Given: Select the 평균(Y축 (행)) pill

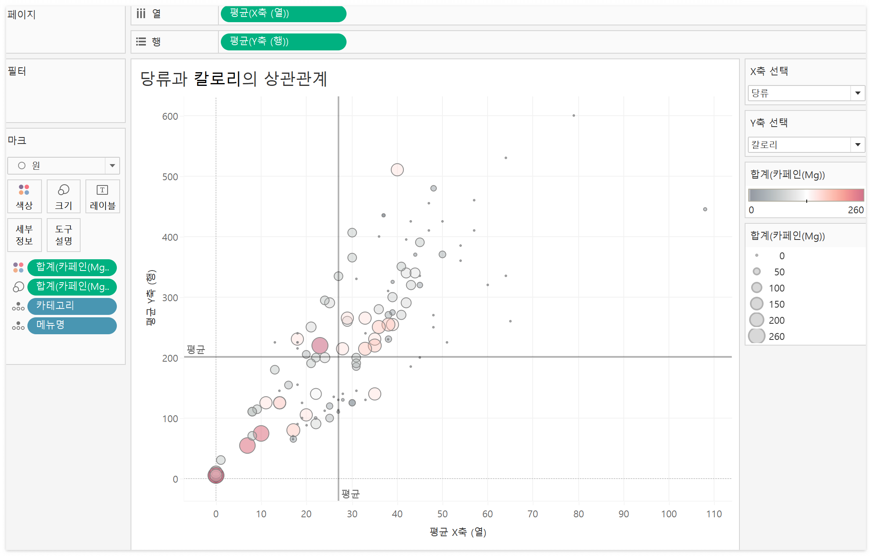Looking at the screenshot, I should 283,42.
